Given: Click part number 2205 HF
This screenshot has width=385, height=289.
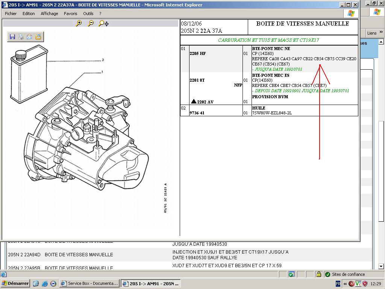Looking at the screenshot, I should point(198,53).
